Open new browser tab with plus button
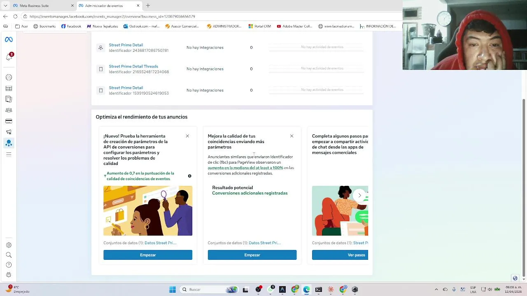The height and width of the screenshot is (296, 527). (148, 5)
